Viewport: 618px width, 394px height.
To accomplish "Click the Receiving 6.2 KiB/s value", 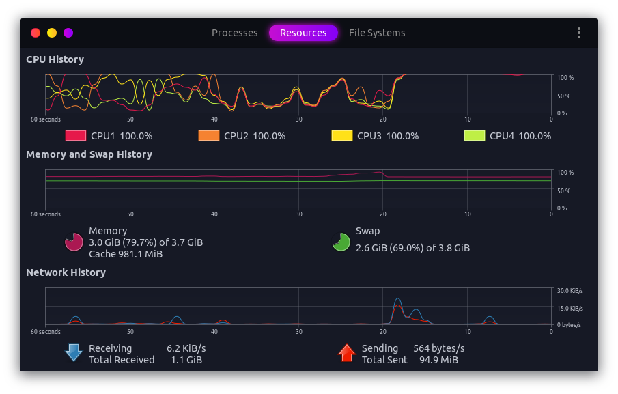I will 186,348.
